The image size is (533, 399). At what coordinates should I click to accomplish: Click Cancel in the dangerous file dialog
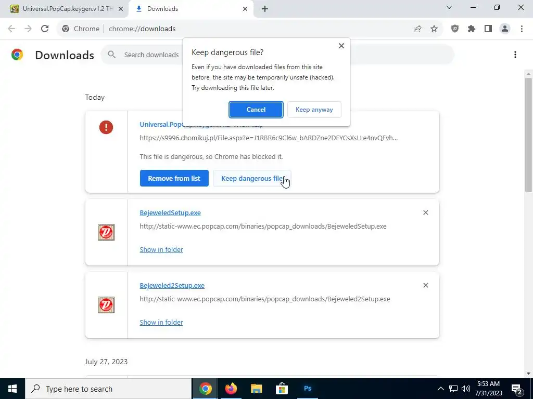[x=256, y=110]
